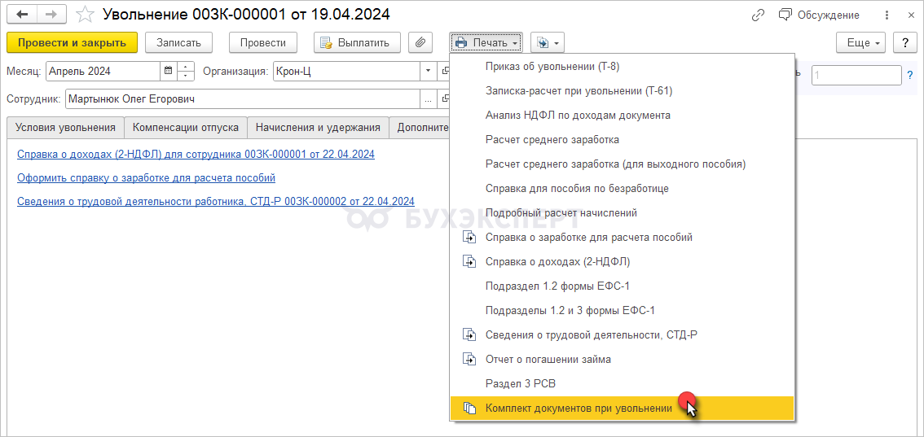Select Приказ об увольнении (Т-8)
Screen dimensions: 924x437
(623, 67)
